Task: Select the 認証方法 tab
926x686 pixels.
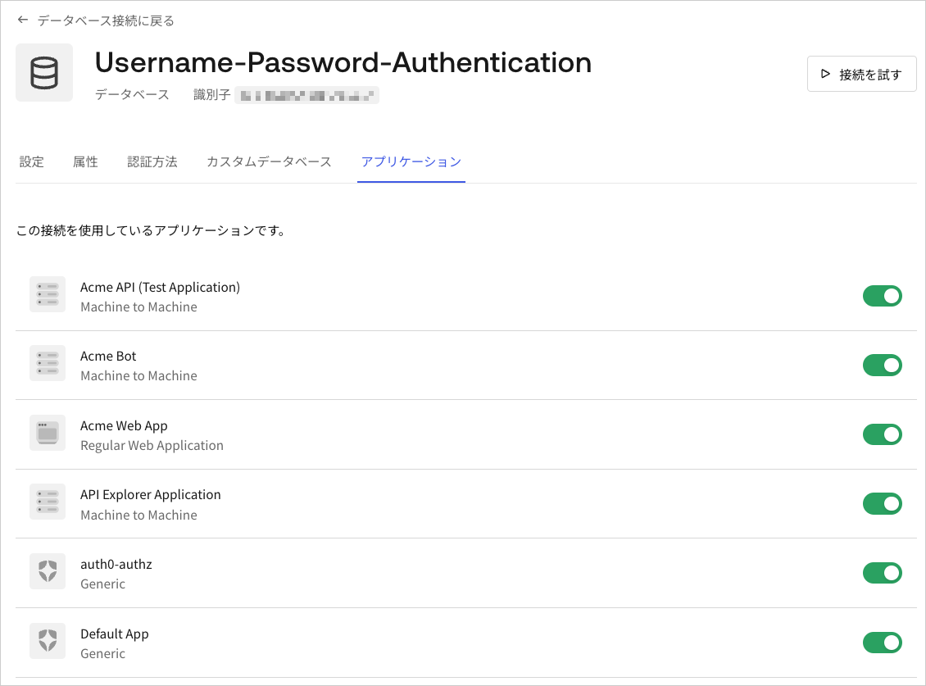Action: point(152,162)
